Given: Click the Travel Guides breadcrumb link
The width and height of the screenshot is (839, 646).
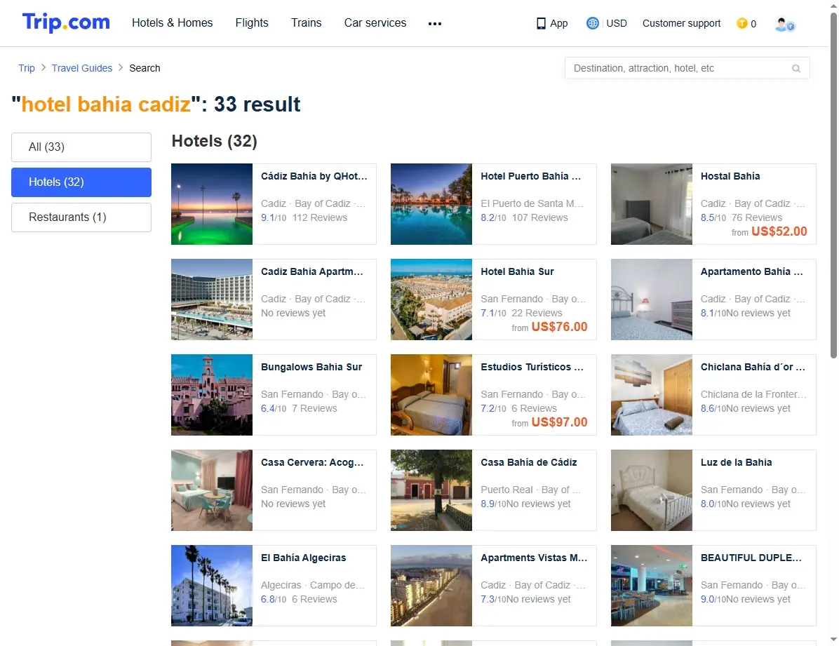Looking at the screenshot, I should point(82,68).
